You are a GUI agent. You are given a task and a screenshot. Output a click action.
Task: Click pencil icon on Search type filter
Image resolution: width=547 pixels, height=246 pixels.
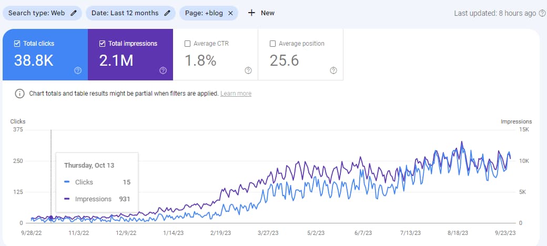tap(74, 13)
